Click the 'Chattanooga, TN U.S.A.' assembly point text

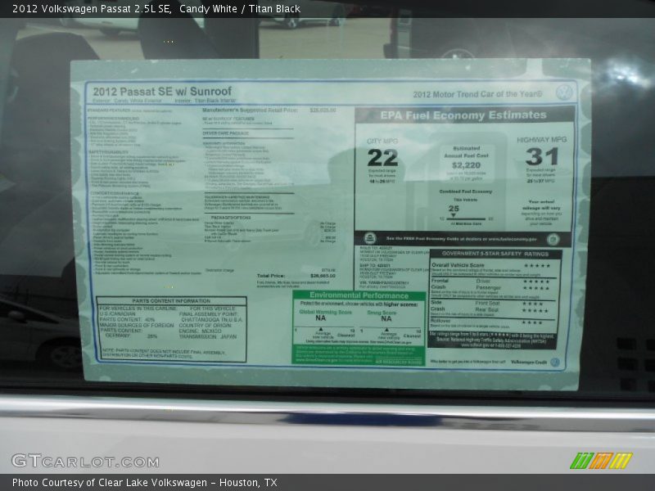[x=212, y=320]
